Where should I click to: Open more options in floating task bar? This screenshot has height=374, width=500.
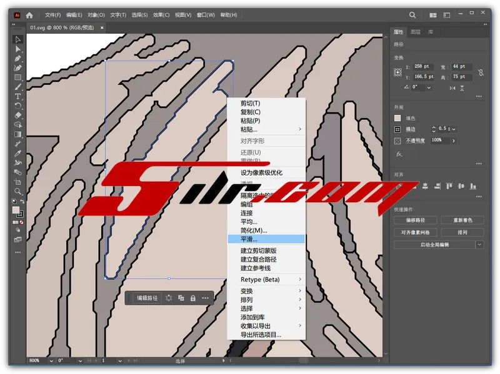coord(205,298)
